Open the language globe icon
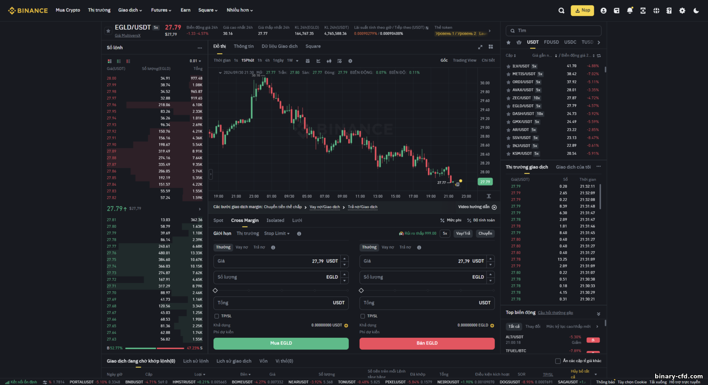The height and width of the screenshot is (385, 708). coord(656,10)
